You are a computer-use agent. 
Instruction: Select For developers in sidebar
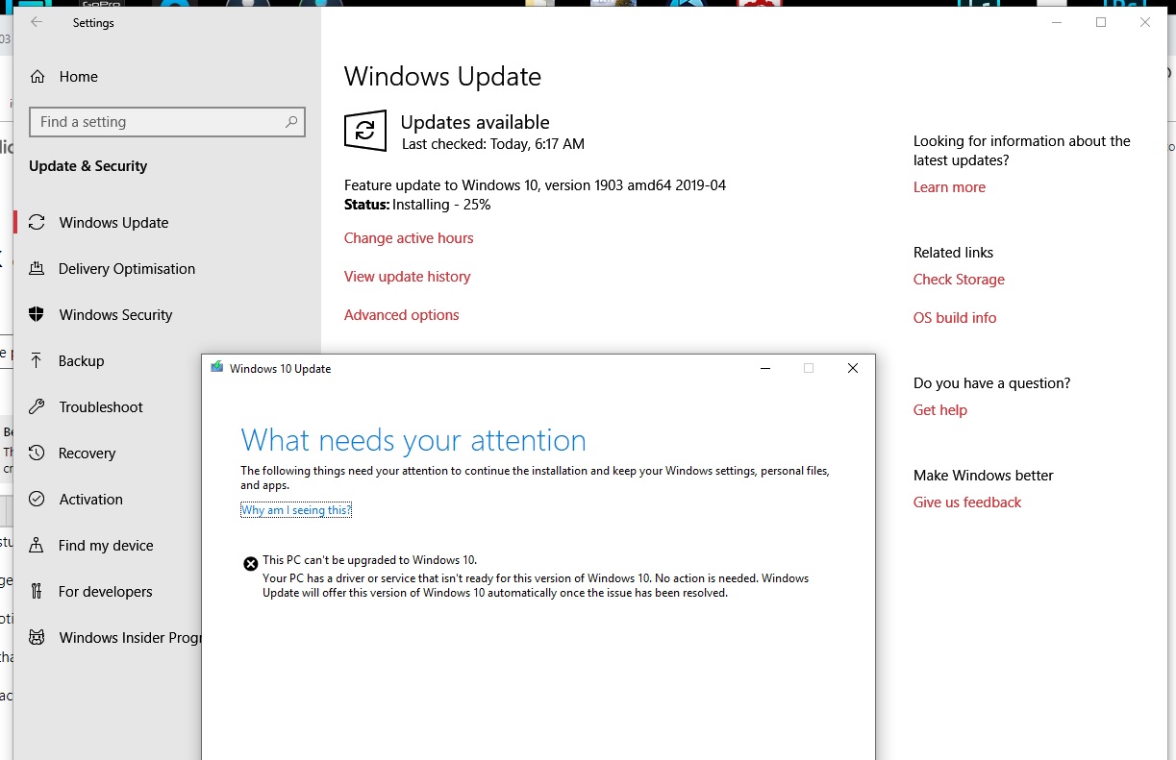(x=108, y=592)
